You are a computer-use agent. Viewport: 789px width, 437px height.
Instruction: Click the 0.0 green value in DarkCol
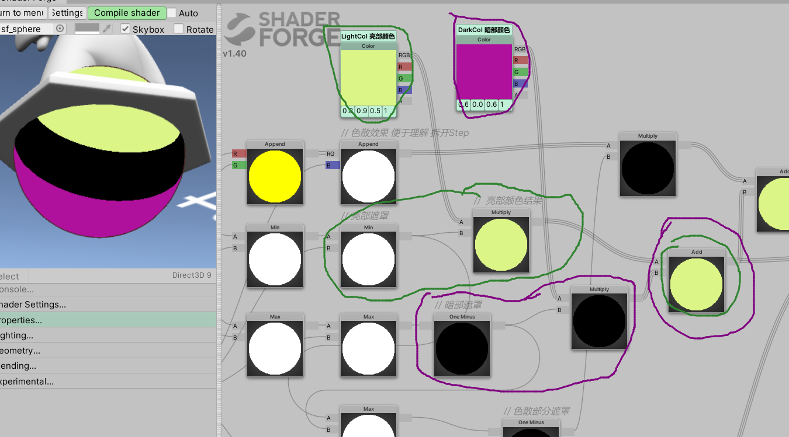pyautogui.click(x=477, y=104)
